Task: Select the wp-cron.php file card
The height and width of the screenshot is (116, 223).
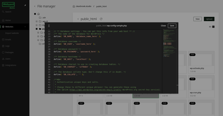Action: [x=201, y=87]
